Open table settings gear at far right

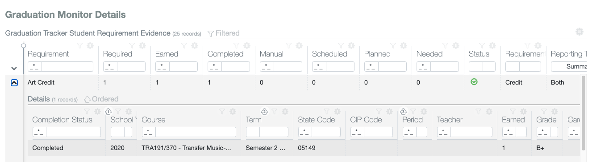click(x=579, y=32)
